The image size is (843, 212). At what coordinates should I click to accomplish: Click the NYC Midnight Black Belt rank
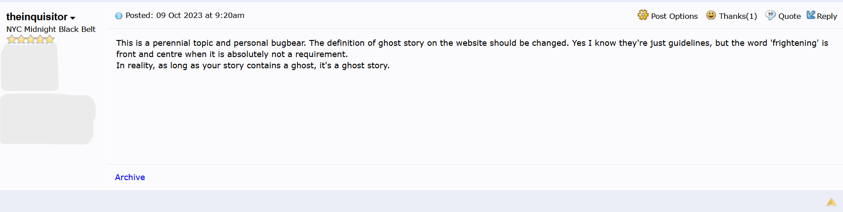click(51, 29)
